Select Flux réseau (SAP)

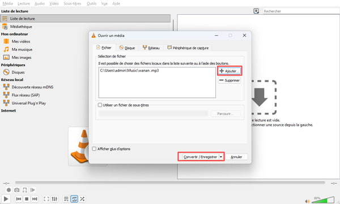25,95
